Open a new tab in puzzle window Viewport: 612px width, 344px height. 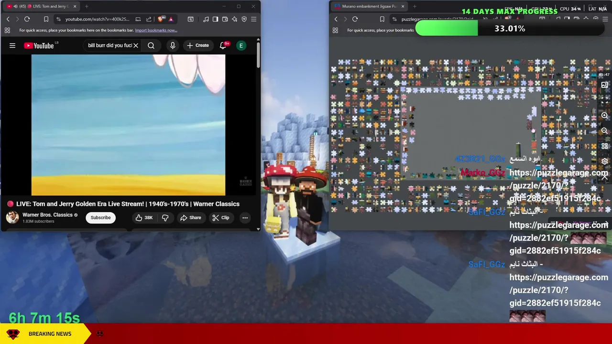point(415,6)
